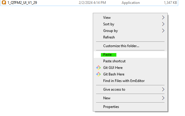Expand the Give access to chevron

click(x=163, y=89)
